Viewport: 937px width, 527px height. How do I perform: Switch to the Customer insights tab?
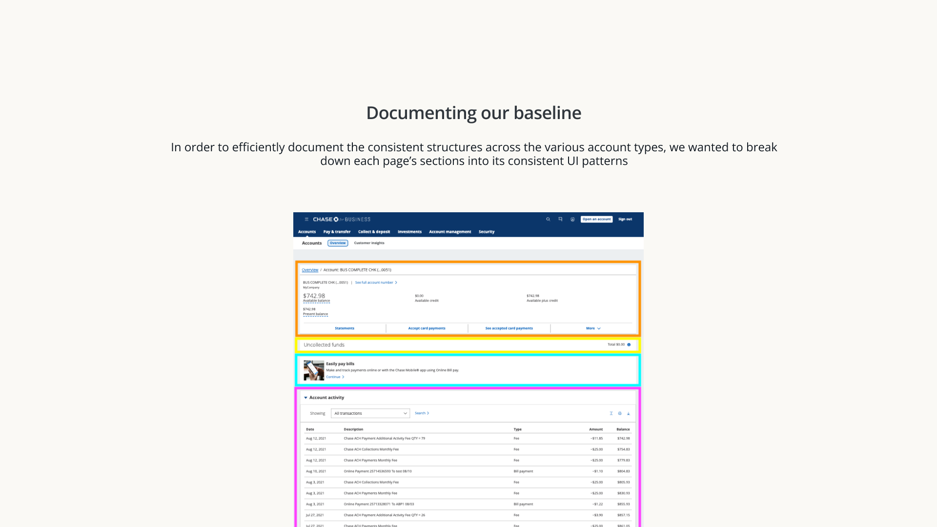tap(369, 243)
